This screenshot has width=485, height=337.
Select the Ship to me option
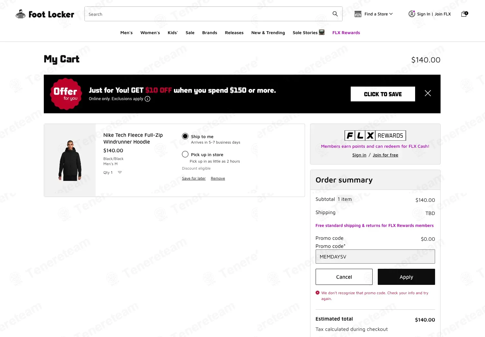coord(185,136)
